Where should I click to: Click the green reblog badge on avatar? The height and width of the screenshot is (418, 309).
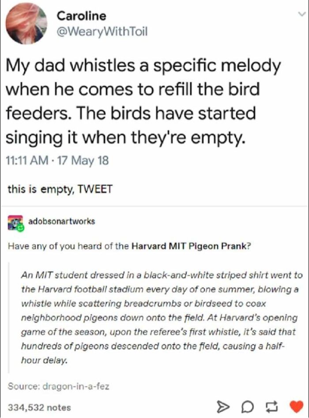click(21, 227)
